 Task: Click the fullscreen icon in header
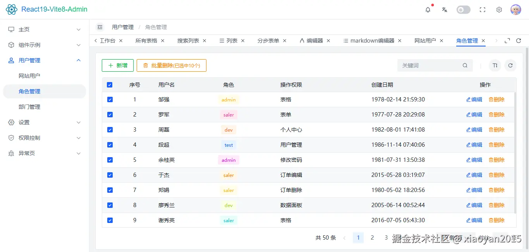point(483,10)
